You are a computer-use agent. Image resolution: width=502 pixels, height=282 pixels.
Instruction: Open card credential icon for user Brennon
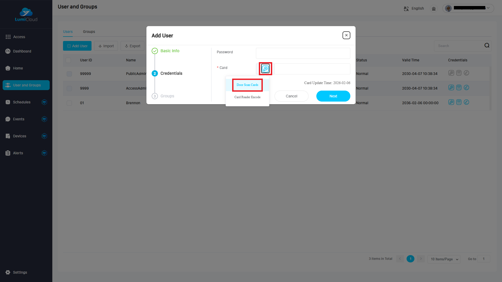pos(451,102)
